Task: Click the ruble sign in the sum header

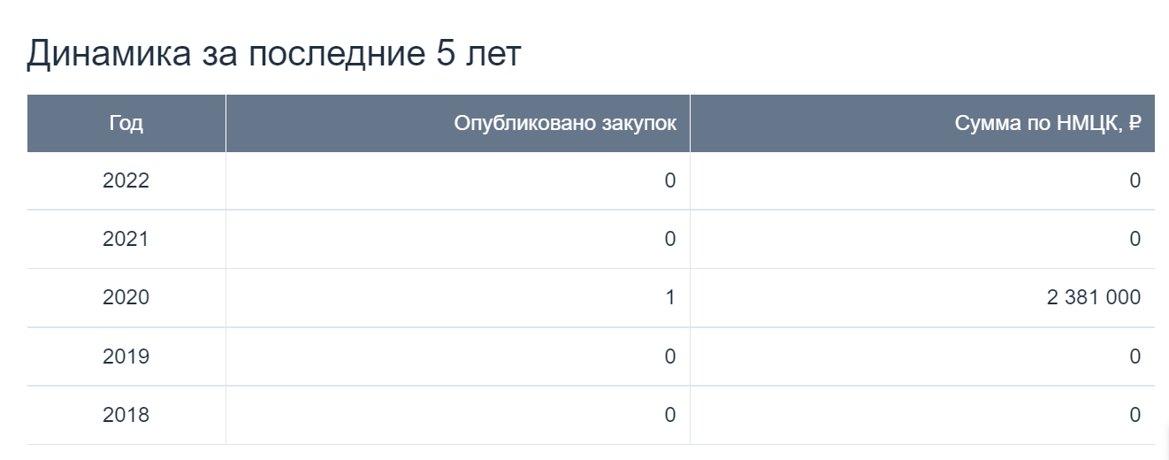Action: pyautogui.click(x=1135, y=124)
